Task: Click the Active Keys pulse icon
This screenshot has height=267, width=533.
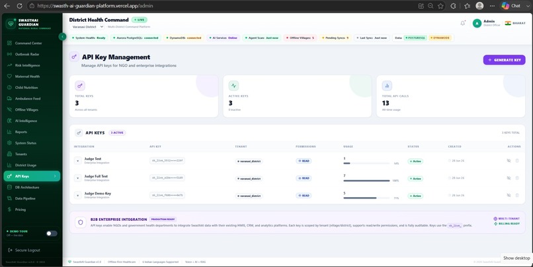Action: click(x=233, y=86)
